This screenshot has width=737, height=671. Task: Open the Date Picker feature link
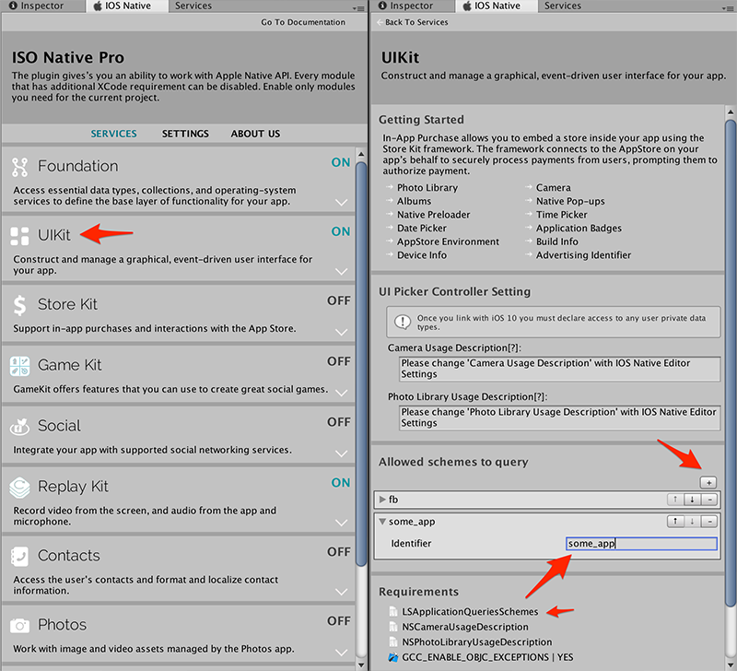(422, 228)
